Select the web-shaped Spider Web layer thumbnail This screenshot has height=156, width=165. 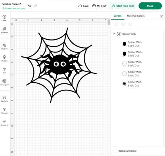point(125,84)
